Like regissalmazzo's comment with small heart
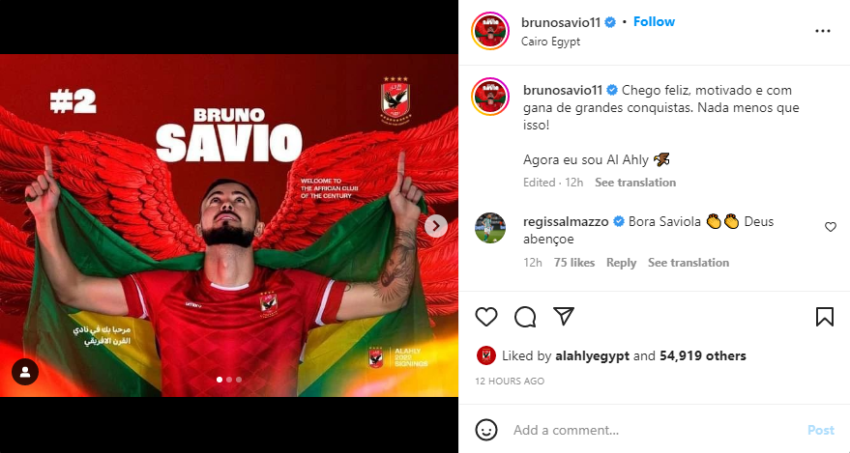 click(x=831, y=227)
